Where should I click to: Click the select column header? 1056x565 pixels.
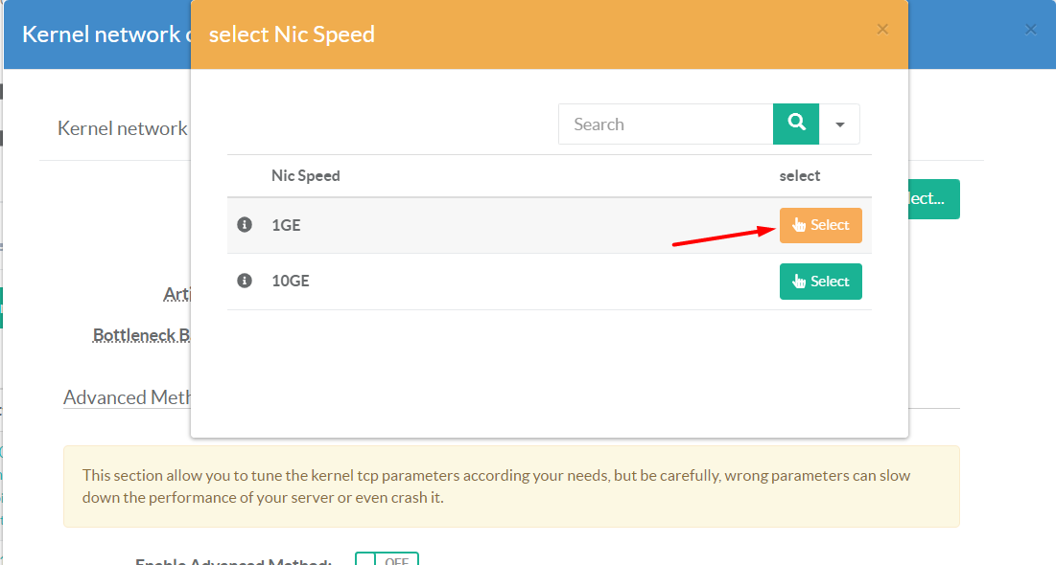point(799,176)
